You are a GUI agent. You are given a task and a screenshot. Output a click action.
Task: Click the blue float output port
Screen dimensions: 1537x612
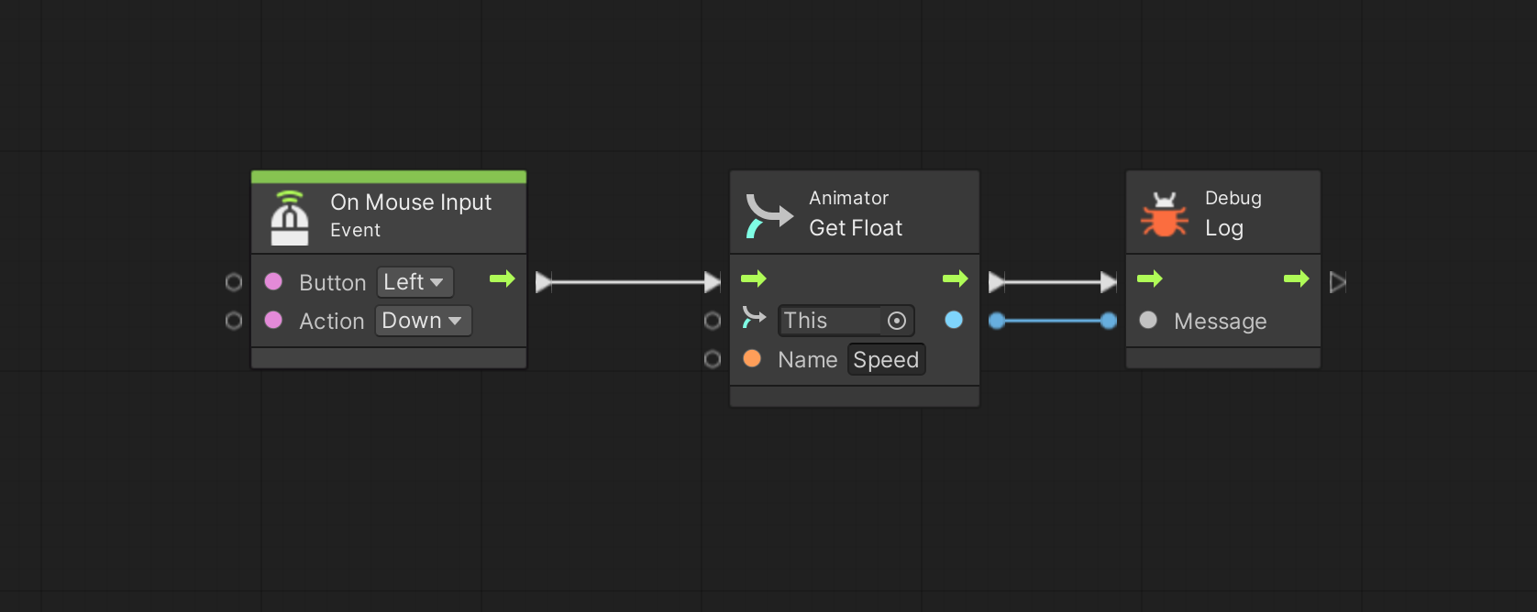pyautogui.click(x=954, y=320)
